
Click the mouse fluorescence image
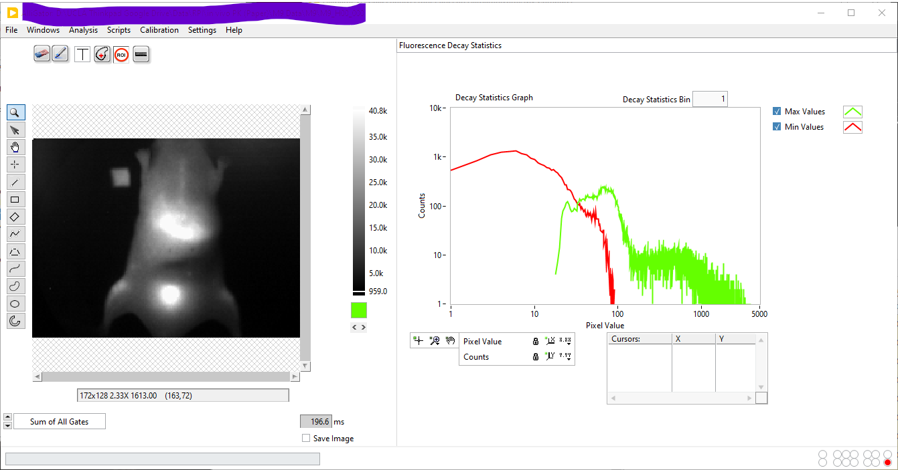click(x=166, y=238)
